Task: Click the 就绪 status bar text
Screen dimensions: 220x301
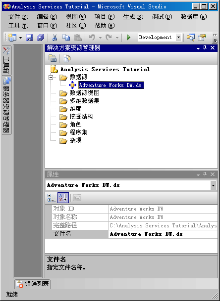Action: pos(12,295)
